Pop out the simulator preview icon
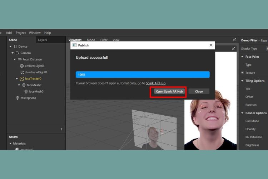The width and height of the screenshot is (268, 179). pyautogui.click(x=233, y=49)
